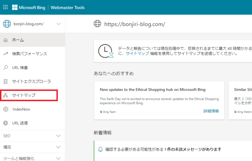The height and width of the screenshot is (161, 252).
Task: Expand ツールと機能強化 section chevron
Action: (x=58, y=158)
